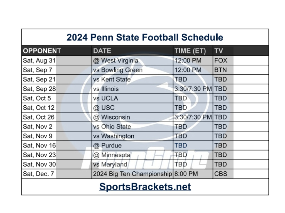
Task: Click the FOX TV cell
Action: (x=221, y=60)
